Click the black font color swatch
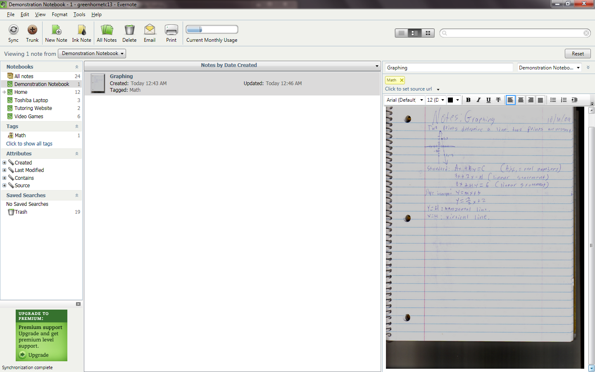The height and width of the screenshot is (372, 595). point(450,100)
